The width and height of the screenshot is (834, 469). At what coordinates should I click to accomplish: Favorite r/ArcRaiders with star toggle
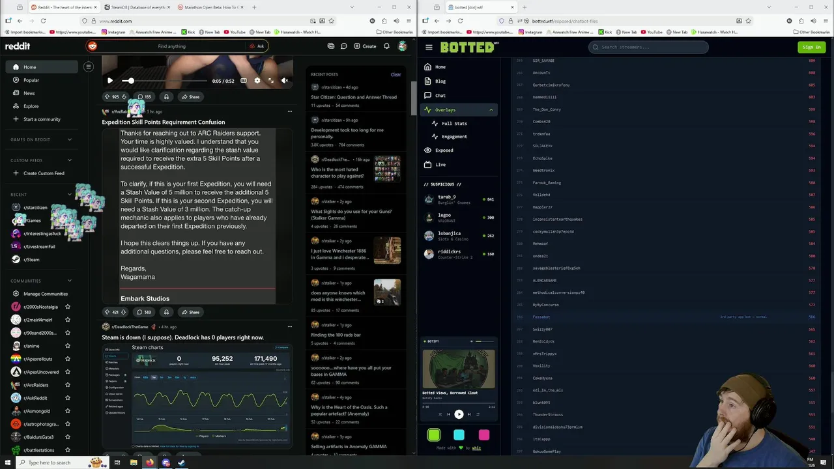point(68,385)
